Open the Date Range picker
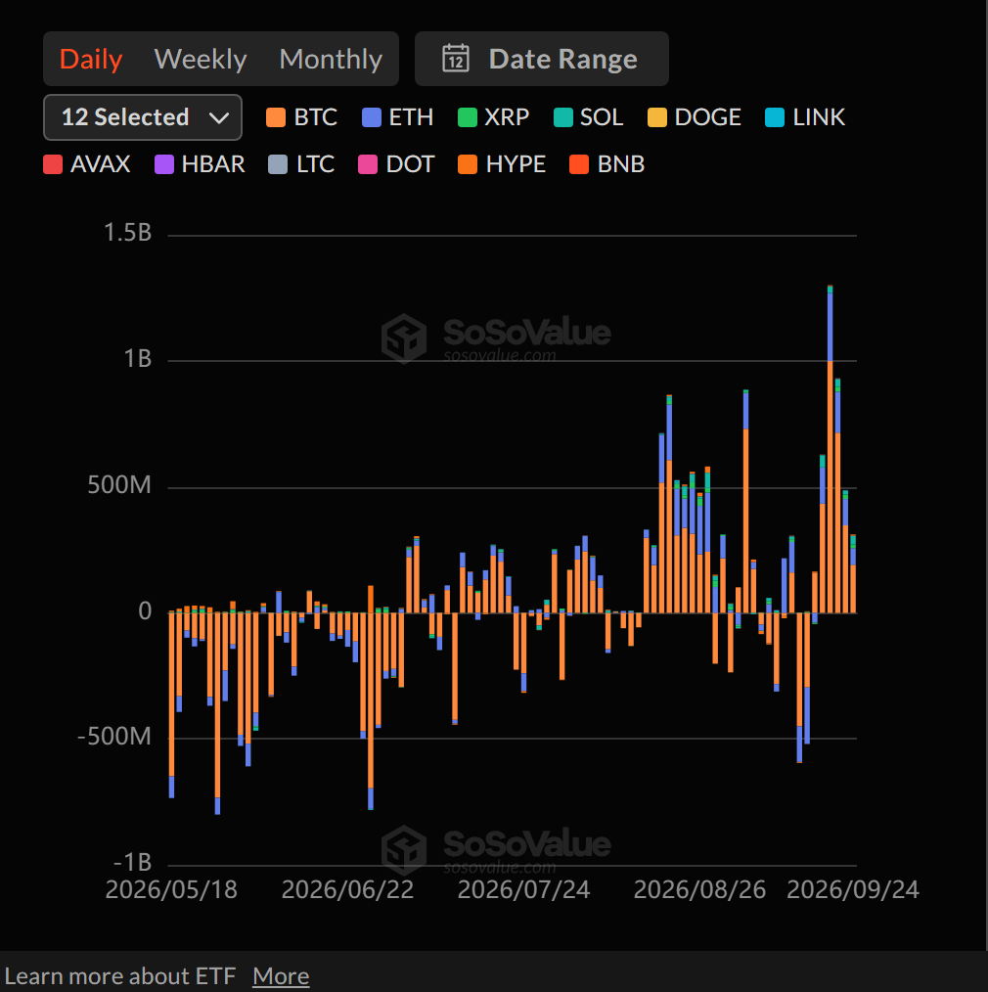The image size is (988, 992). click(x=541, y=59)
